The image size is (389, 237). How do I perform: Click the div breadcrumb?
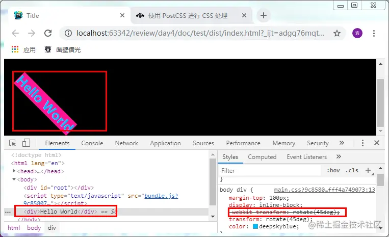click(x=52, y=228)
